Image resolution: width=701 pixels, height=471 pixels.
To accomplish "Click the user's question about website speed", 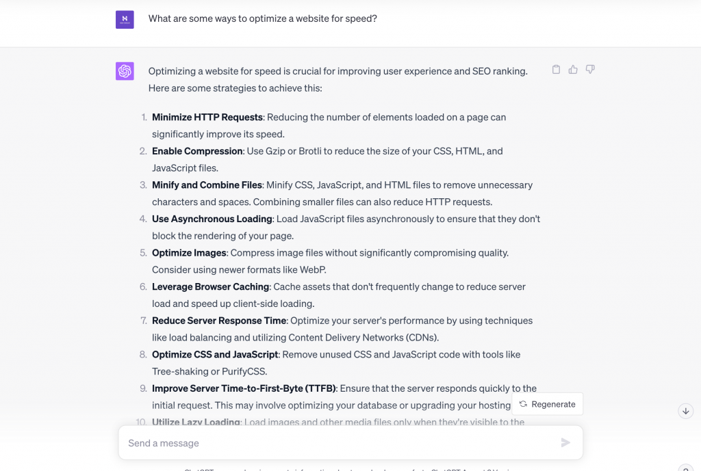I will [x=263, y=18].
